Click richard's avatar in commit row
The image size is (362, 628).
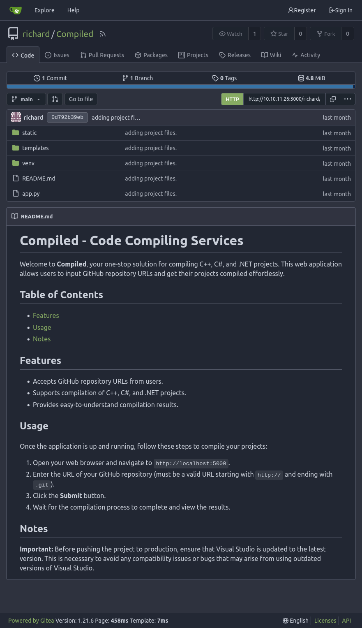[x=16, y=118]
